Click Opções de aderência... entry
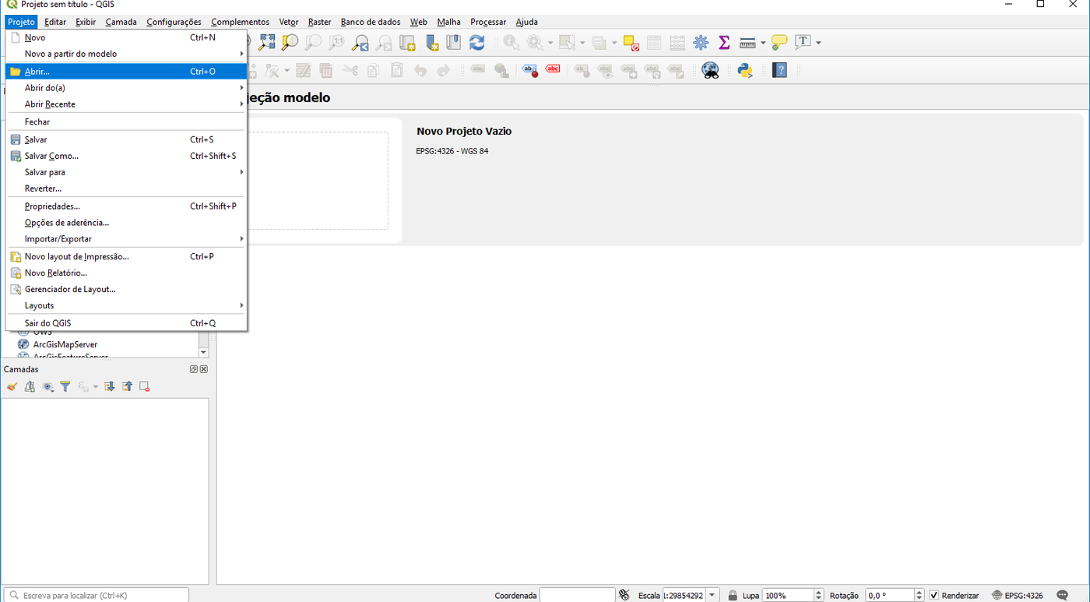The width and height of the screenshot is (1090, 602). (125, 223)
